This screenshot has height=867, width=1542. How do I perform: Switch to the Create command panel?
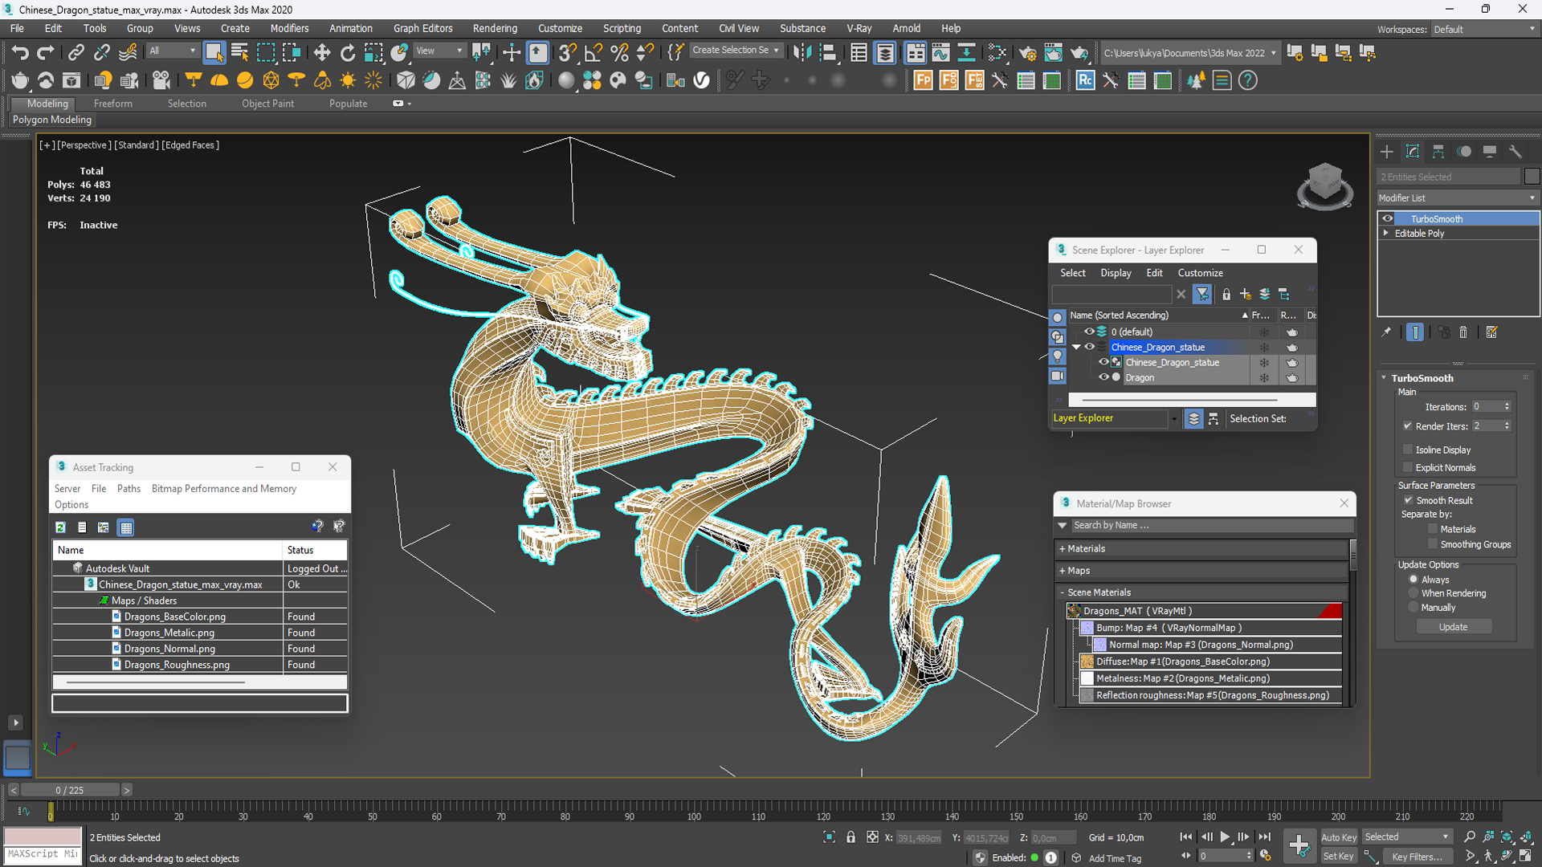click(x=1387, y=152)
